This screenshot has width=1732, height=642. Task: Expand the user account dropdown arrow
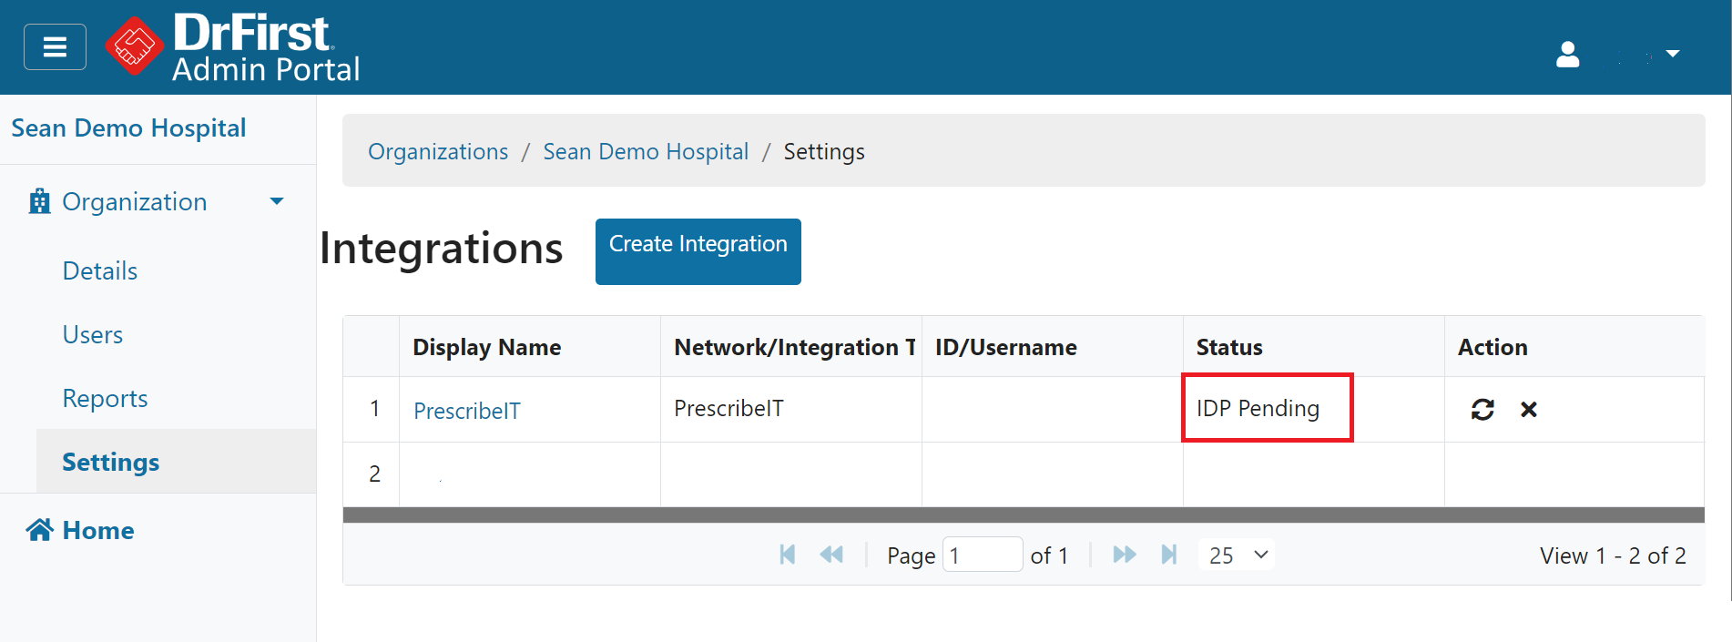click(1672, 55)
